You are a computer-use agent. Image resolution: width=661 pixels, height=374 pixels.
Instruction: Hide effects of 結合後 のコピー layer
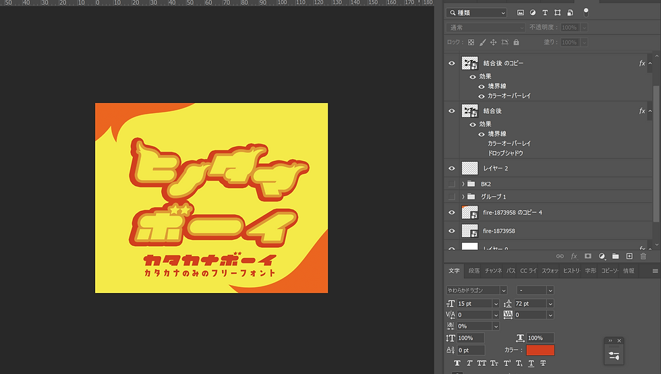pyautogui.click(x=473, y=77)
